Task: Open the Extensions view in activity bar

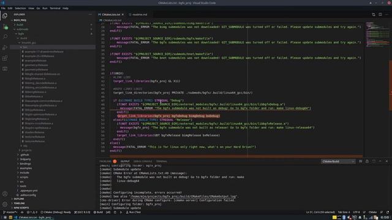Action: click(5, 58)
